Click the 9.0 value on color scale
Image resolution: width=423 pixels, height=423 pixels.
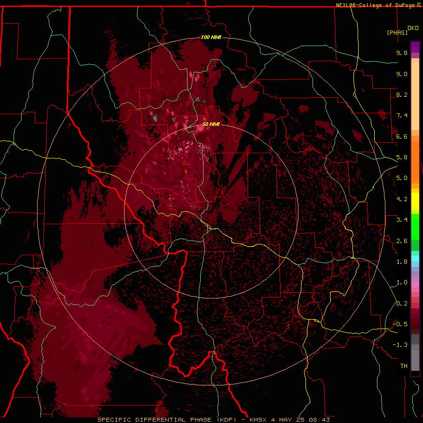pos(402,74)
